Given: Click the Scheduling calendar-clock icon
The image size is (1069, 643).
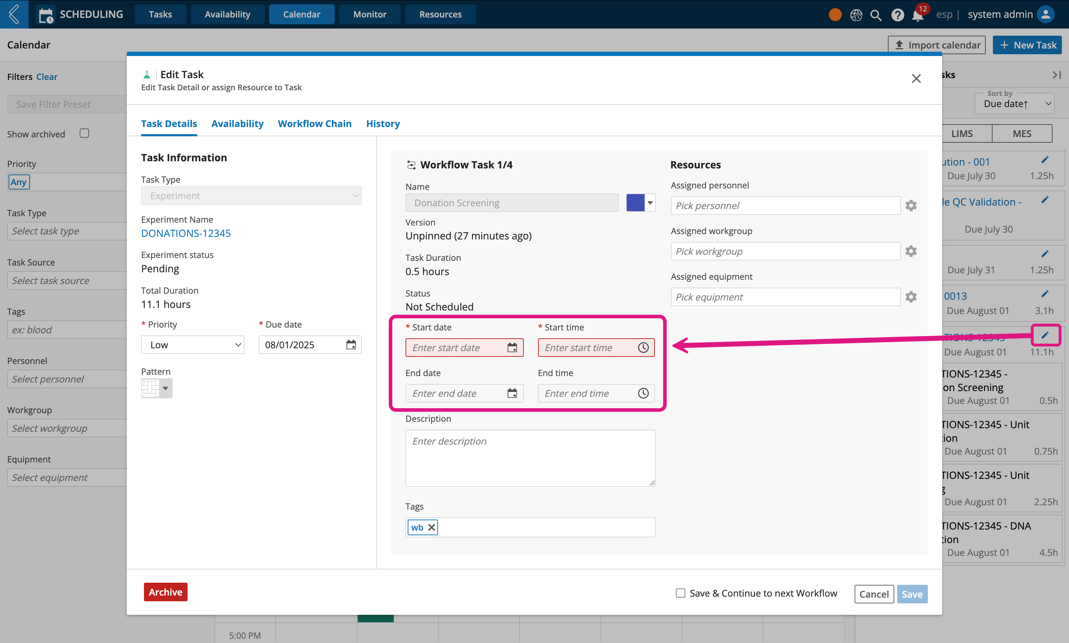Looking at the screenshot, I should (46, 15).
